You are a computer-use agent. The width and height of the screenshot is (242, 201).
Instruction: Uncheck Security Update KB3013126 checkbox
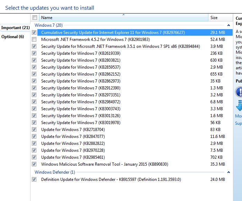(x=34, y=115)
